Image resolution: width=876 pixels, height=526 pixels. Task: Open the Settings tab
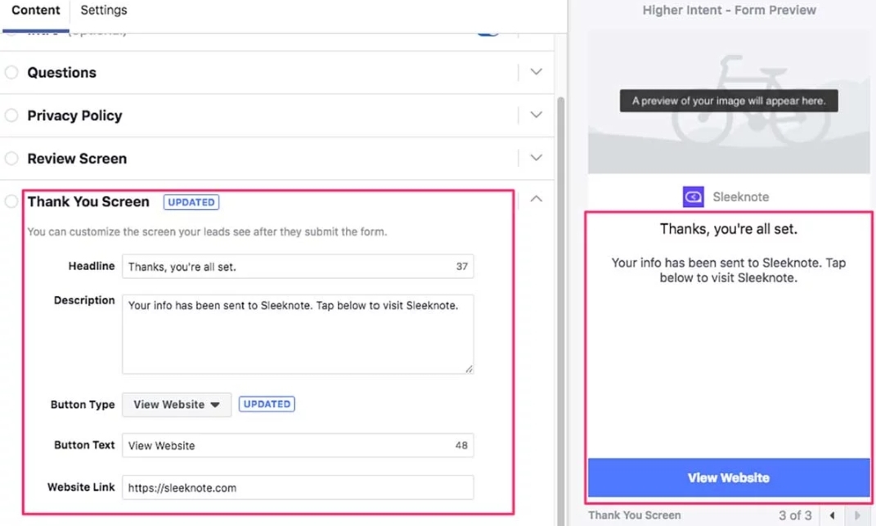pos(103,10)
